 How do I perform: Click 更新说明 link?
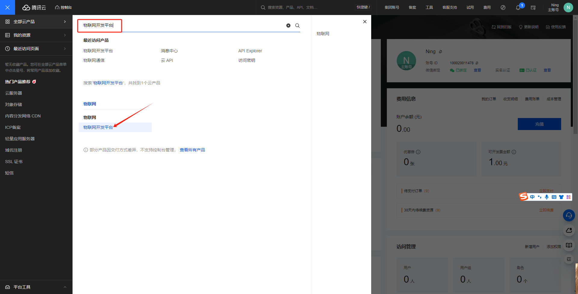click(x=529, y=27)
